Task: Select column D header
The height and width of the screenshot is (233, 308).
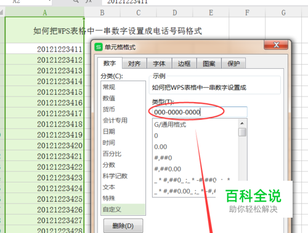Action: [175, 13]
